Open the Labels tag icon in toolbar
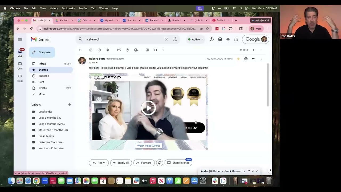 click(156, 50)
